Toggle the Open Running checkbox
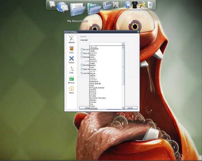This screenshot has height=161, width=202. (82, 69)
